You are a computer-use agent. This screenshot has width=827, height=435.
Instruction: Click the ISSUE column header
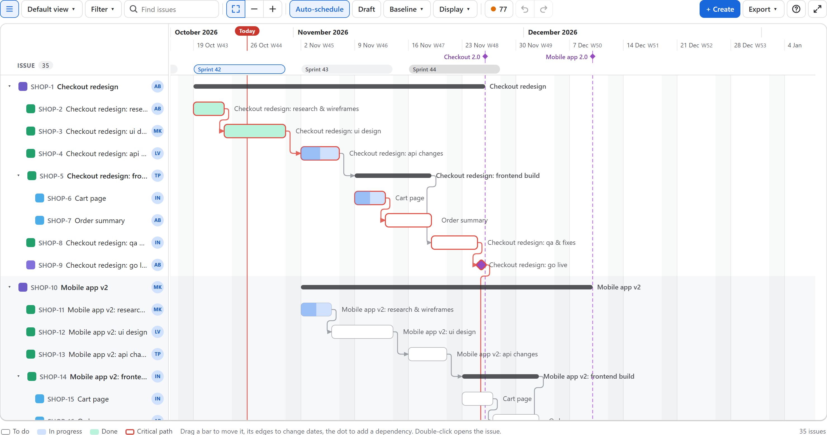point(26,65)
